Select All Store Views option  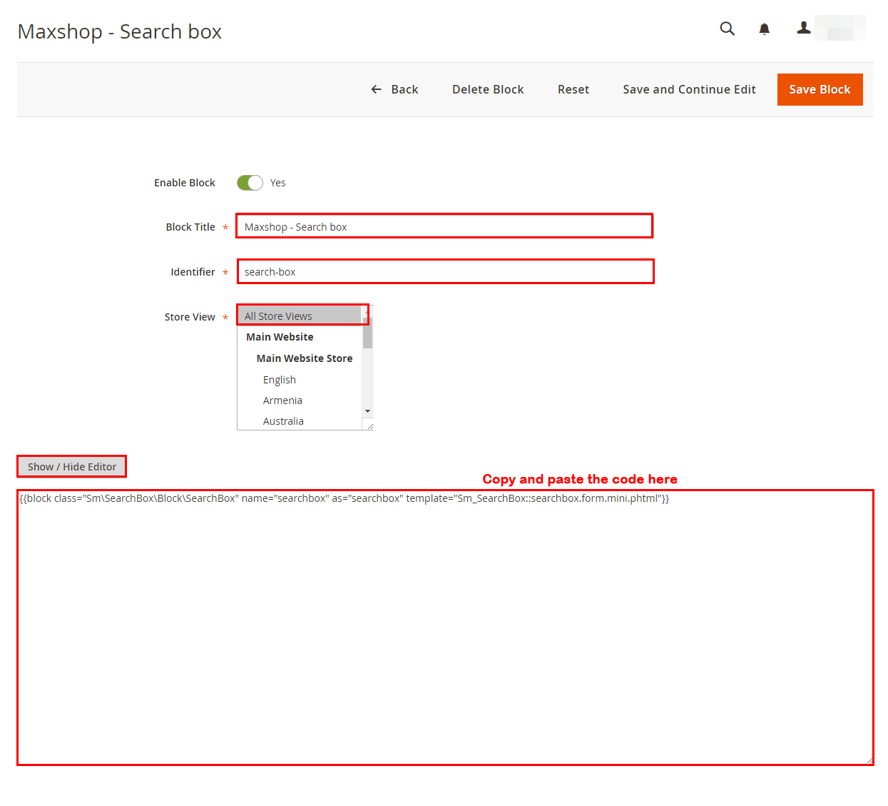pos(300,316)
